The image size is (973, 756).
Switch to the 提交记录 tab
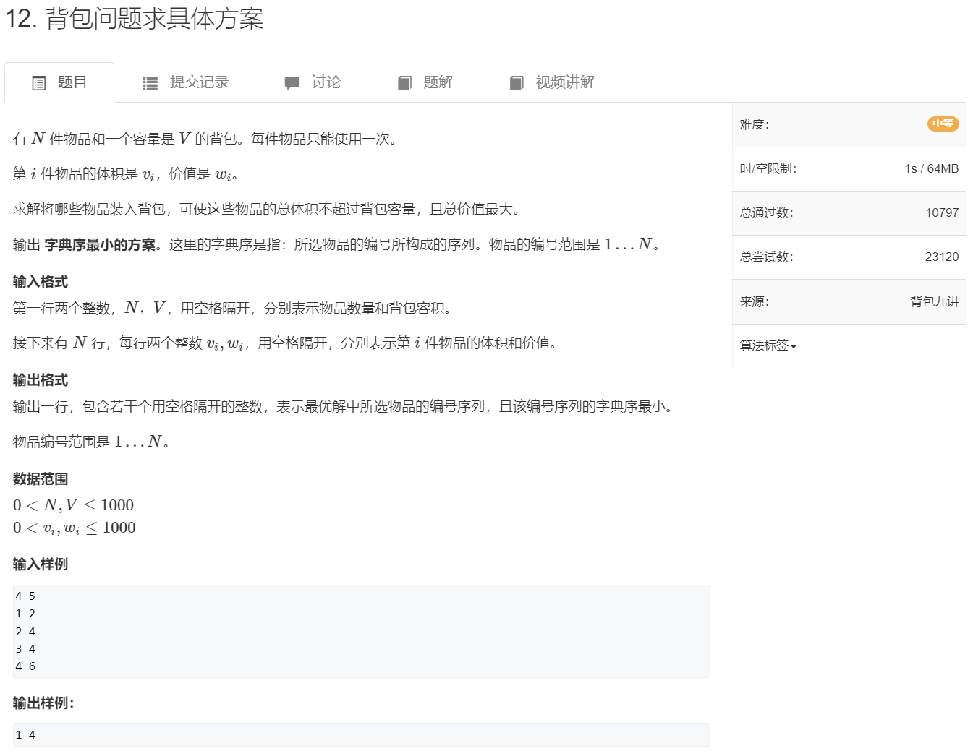(x=186, y=82)
